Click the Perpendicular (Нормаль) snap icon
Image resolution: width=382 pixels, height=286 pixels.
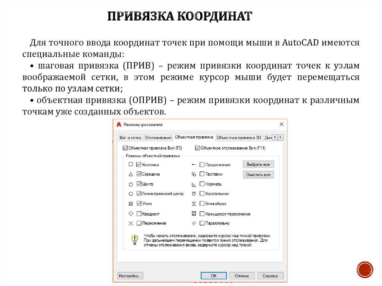click(194, 185)
